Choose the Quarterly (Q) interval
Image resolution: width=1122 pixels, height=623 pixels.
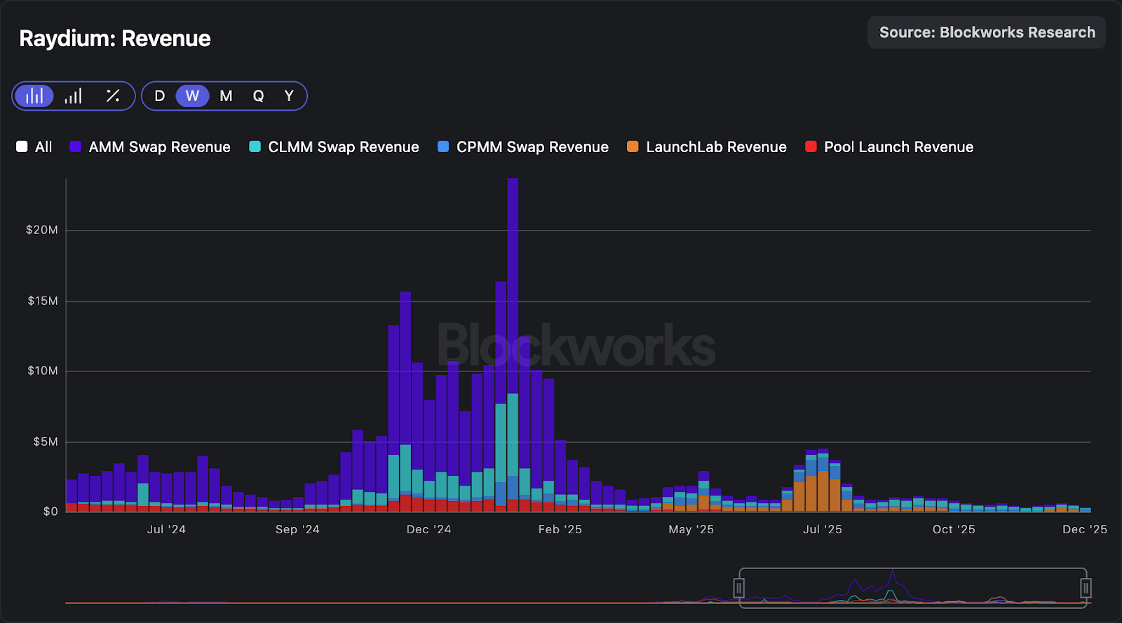click(x=258, y=96)
